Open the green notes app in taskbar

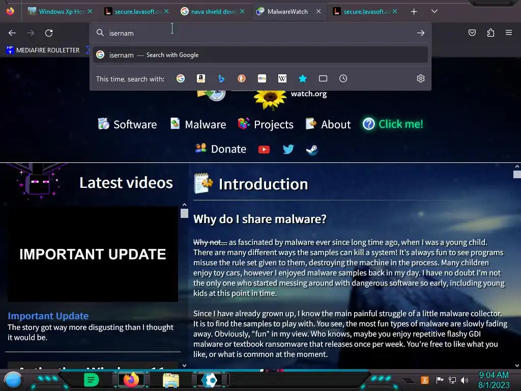pos(92,380)
